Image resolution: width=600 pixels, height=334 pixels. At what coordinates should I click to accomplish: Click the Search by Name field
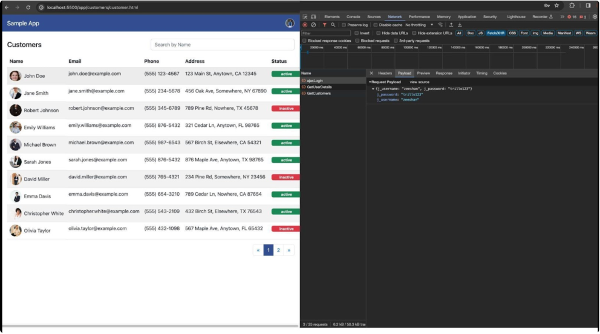pos(223,45)
